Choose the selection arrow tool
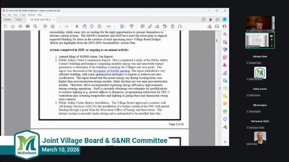 coord(77,26)
